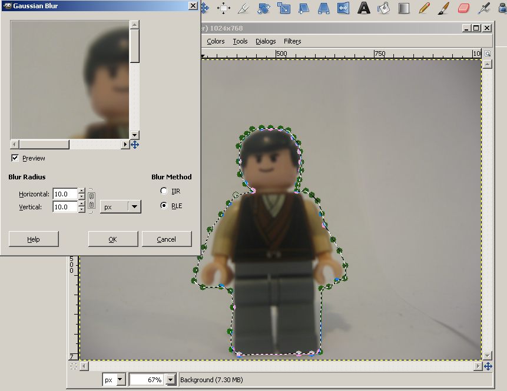The image size is (507, 391).
Task: Toggle the blur radius chain link
Action: click(x=91, y=200)
